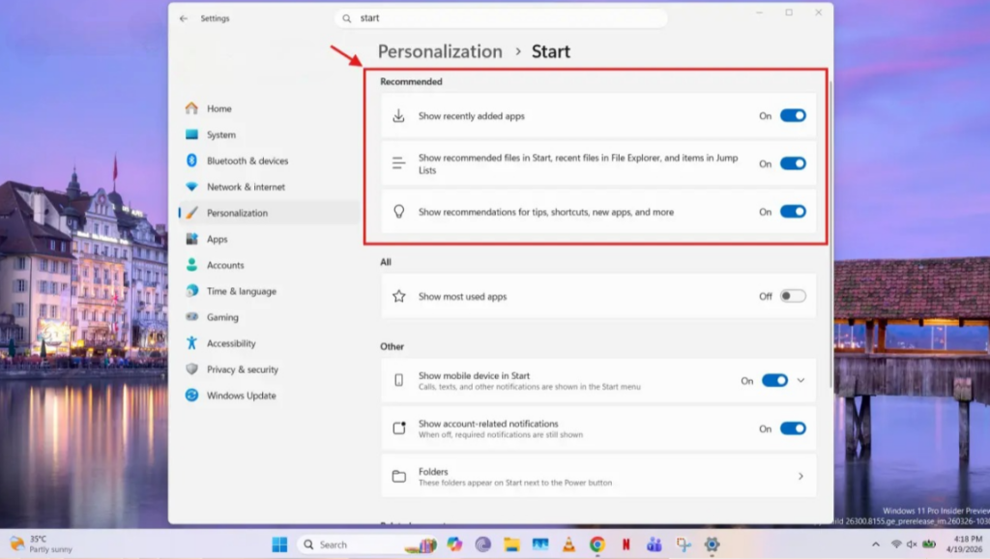Open Windows Update settings

pos(270,396)
